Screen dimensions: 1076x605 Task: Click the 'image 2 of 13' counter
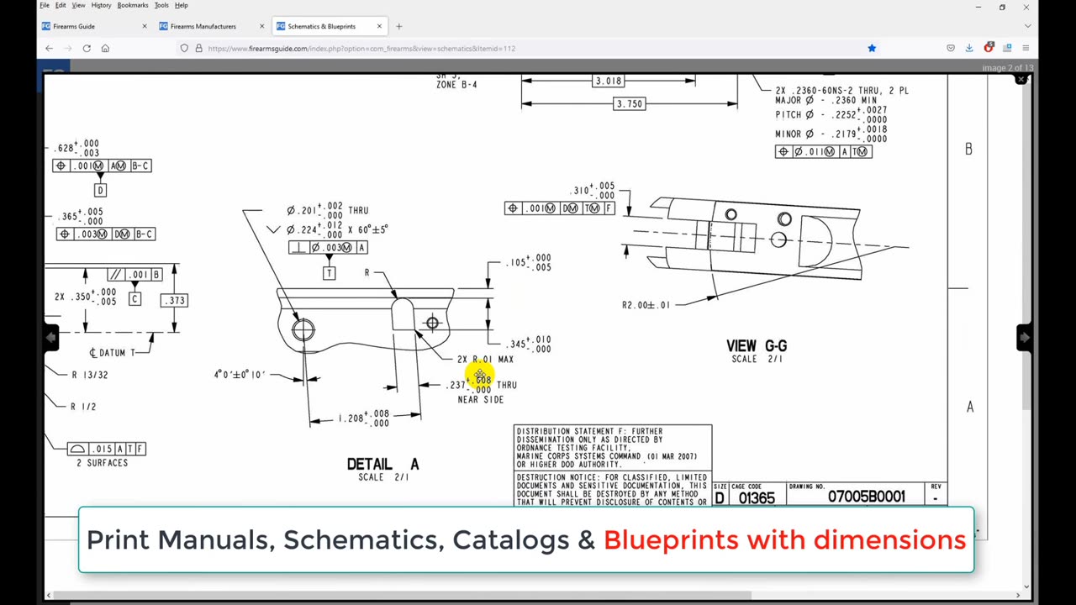tap(1009, 67)
